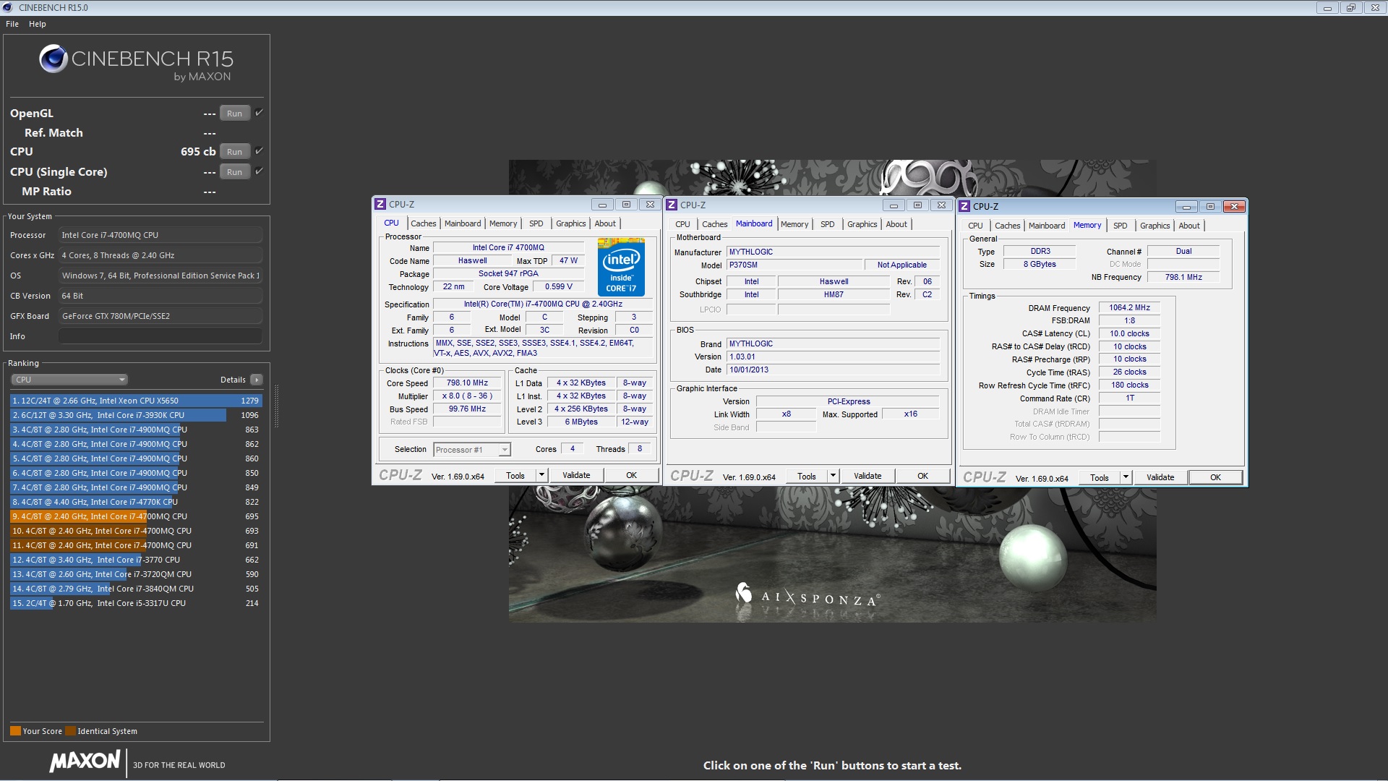Click Tools button in Mainboard CPU-Z window

click(x=806, y=476)
